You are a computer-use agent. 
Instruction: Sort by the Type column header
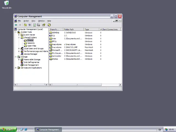coord(92,29)
